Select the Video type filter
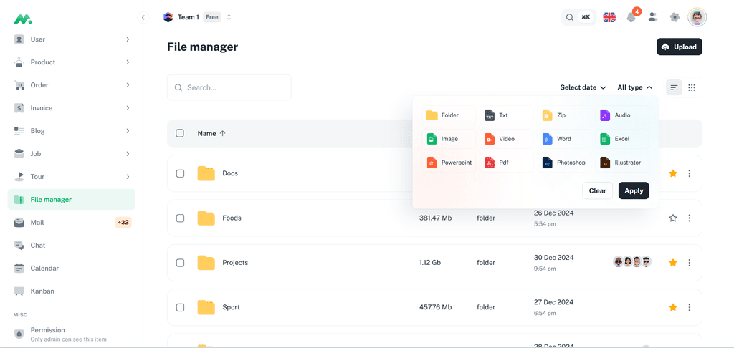The image size is (734, 348). (x=507, y=139)
